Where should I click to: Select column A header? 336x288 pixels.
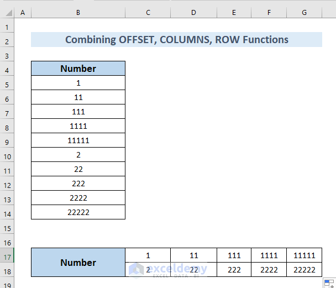[23, 13]
